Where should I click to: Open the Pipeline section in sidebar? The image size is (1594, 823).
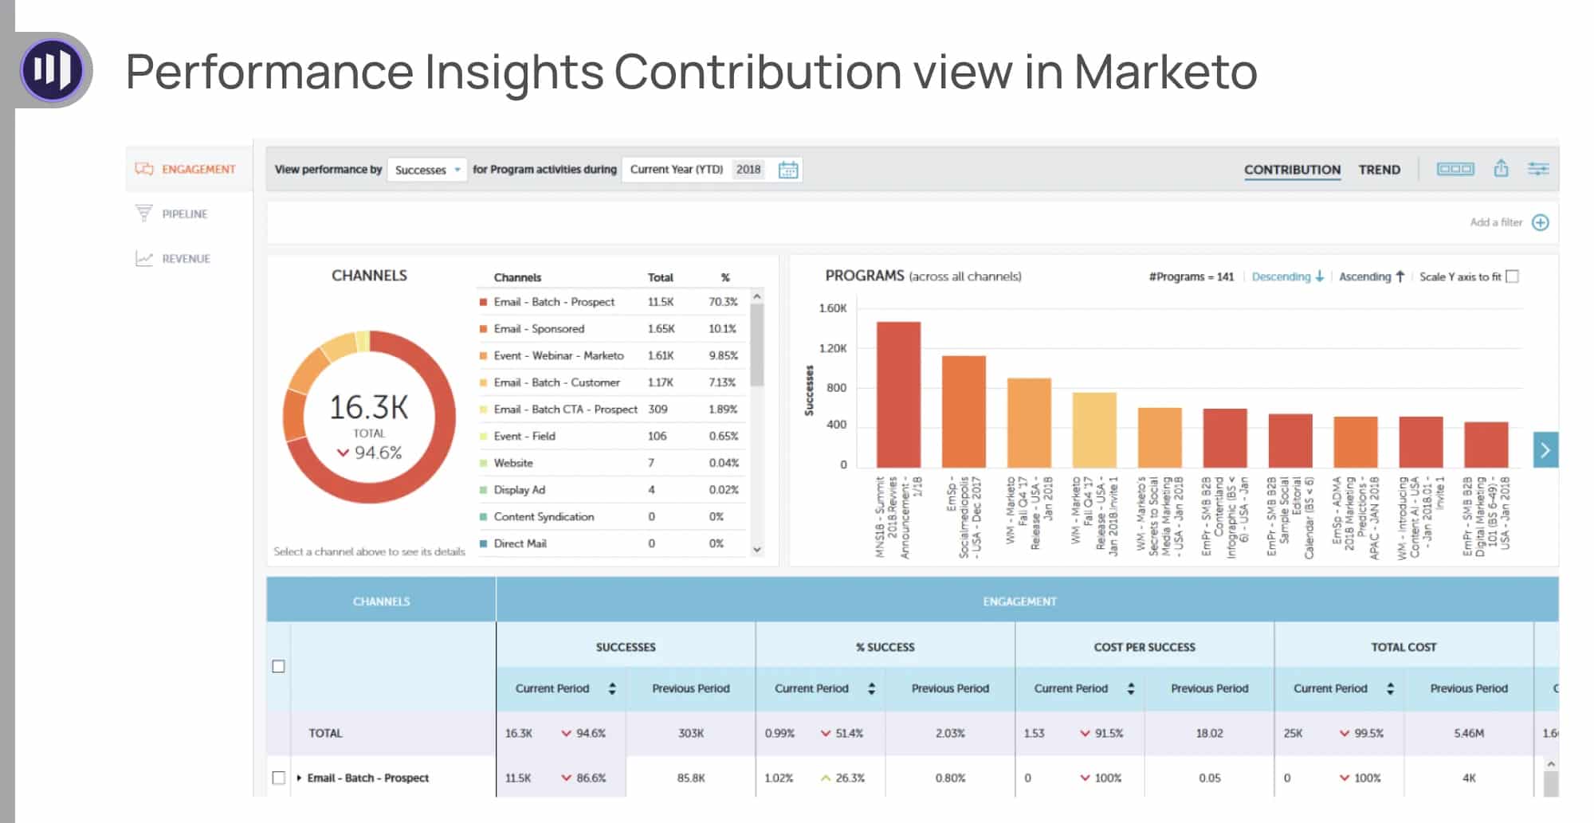point(173,214)
